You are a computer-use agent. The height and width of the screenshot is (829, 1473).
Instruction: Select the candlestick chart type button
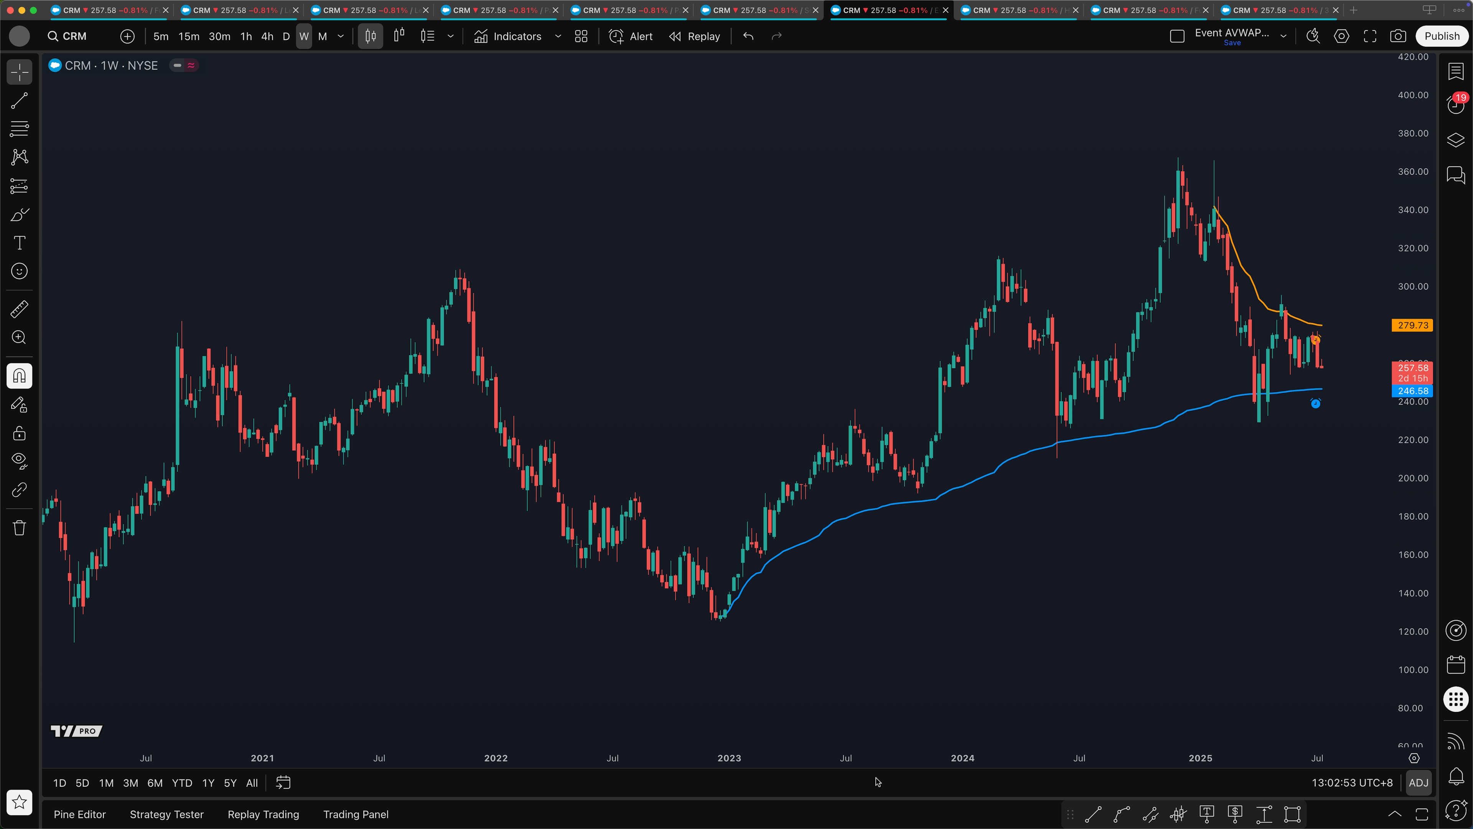pos(371,36)
